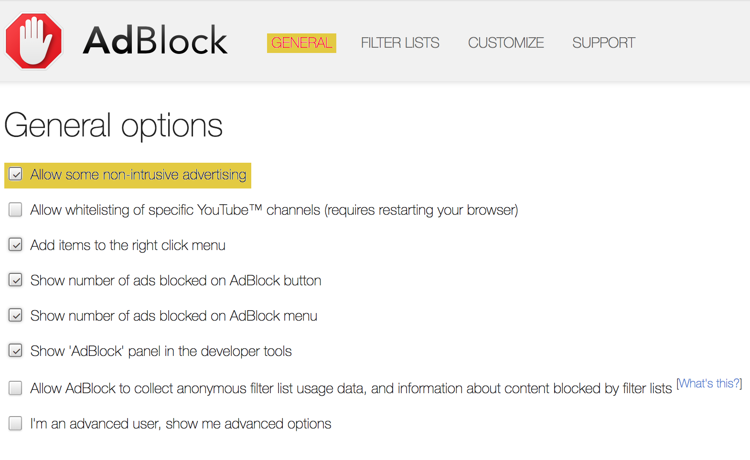The image size is (750, 460).
Task: Click the YouTube channels whitelisting label text
Action: pyautogui.click(x=274, y=210)
